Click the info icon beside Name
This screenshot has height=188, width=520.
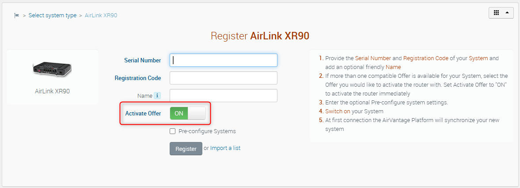157,96
